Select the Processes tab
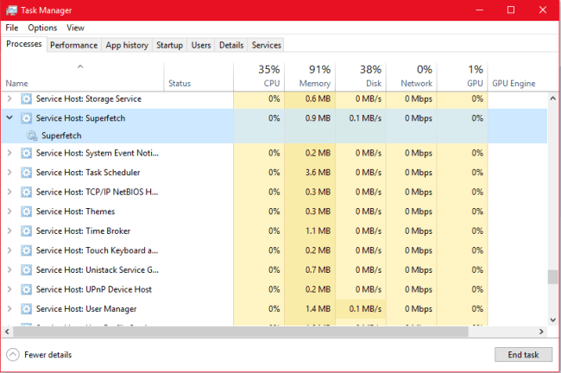This screenshot has width=561, height=373. point(24,44)
